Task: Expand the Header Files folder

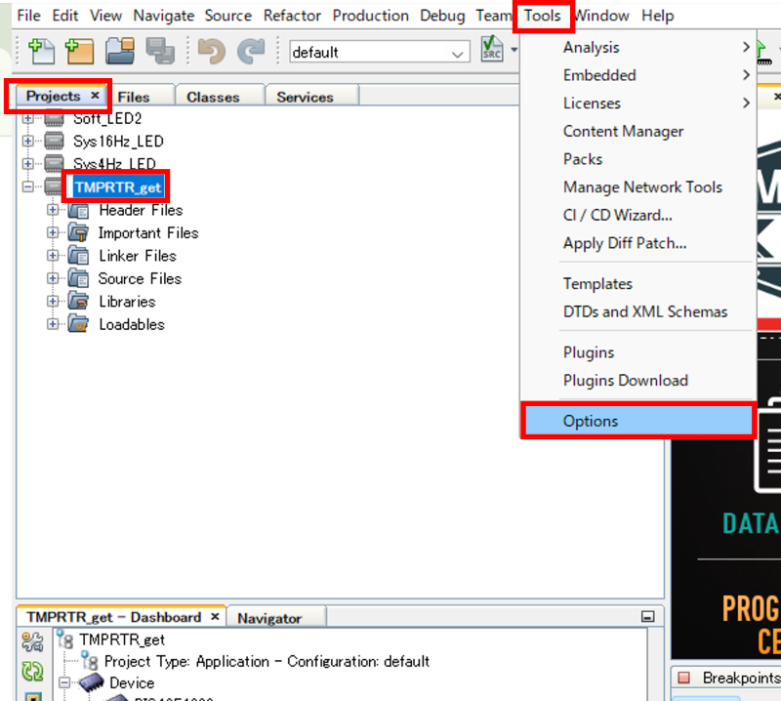Action: click(53, 210)
